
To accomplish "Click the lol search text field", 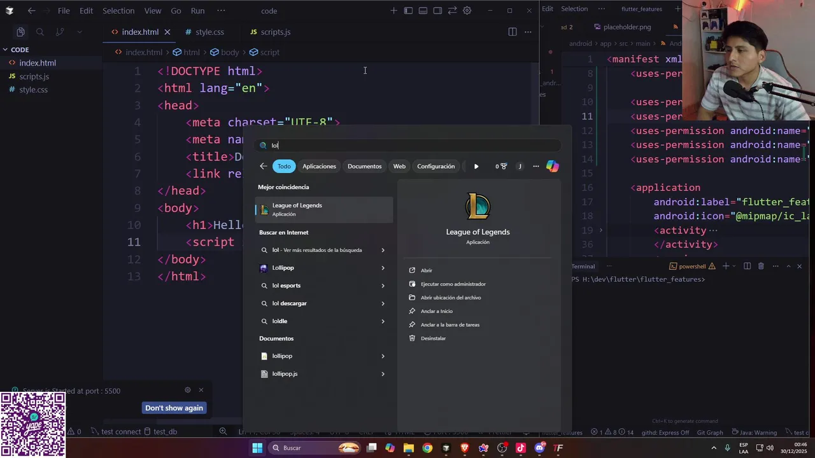I will 407,145.
